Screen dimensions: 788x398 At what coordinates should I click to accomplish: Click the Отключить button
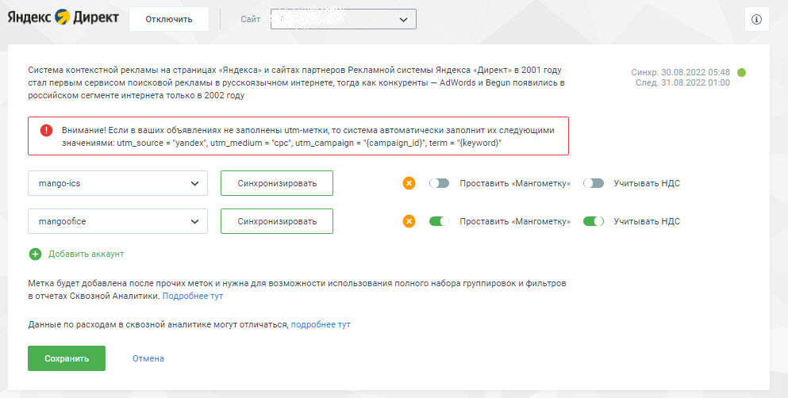click(x=169, y=19)
